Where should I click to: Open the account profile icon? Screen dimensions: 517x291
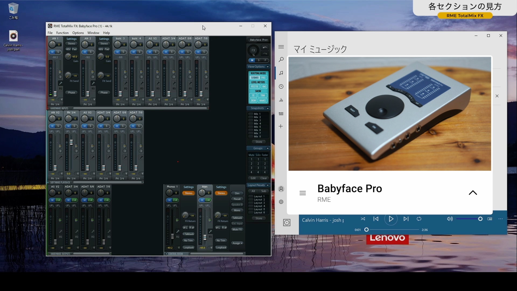(281, 189)
